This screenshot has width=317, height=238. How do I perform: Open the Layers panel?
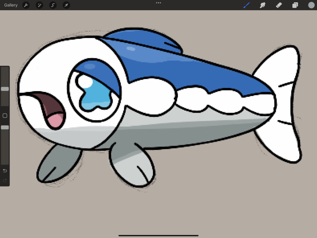(x=295, y=5)
